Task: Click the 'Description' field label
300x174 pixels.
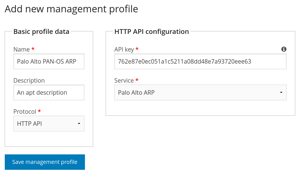Action: click(29, 80)
